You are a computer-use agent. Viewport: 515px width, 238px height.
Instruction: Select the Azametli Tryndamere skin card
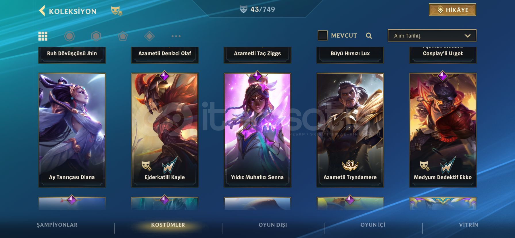tap(350, 130)
